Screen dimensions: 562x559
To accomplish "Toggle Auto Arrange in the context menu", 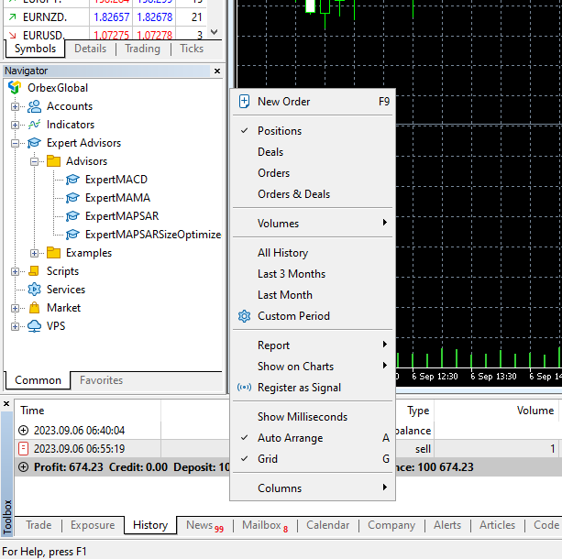I will coord(313,438).
